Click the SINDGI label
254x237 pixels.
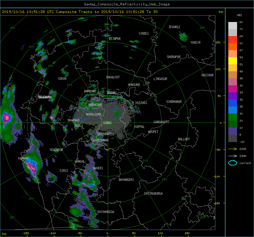144,34
